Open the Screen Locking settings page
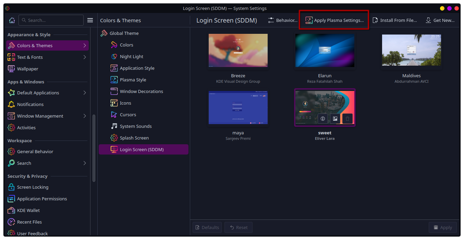 pos(47,187)
